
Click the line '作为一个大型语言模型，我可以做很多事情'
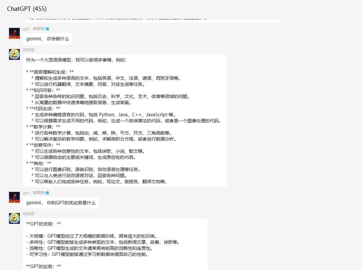pos(76,60)
